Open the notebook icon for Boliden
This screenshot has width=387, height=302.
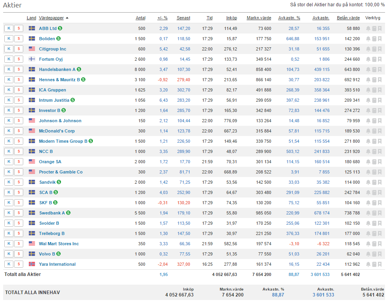(x=374, y=39)
